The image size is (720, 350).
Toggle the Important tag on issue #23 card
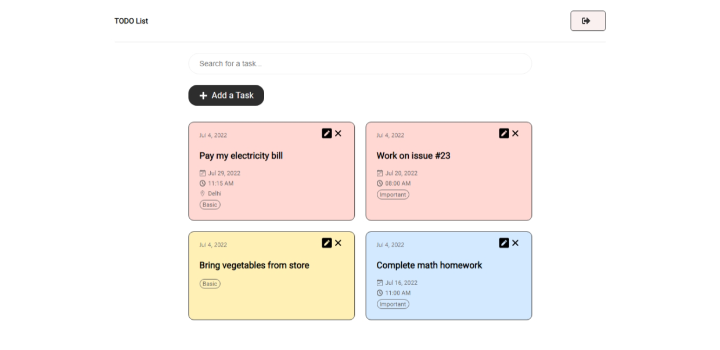click(x=393, y=194)
